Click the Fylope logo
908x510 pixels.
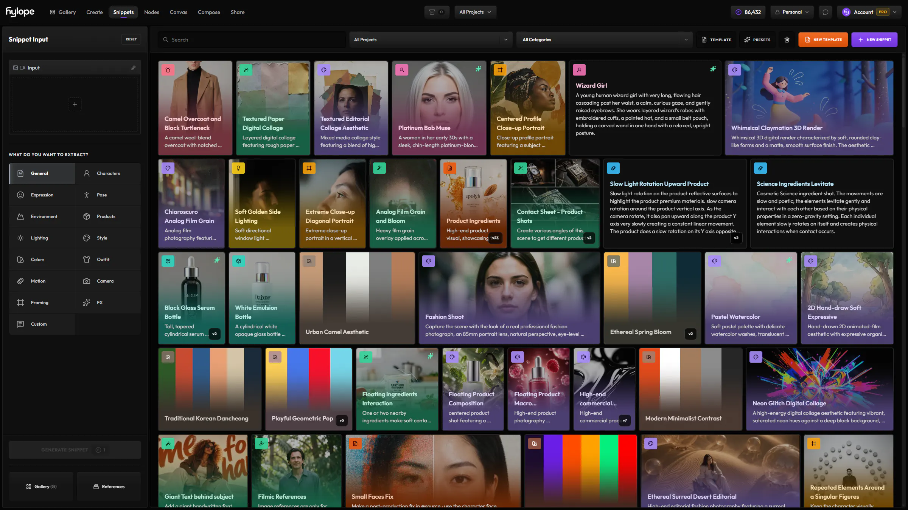point(20,12)
